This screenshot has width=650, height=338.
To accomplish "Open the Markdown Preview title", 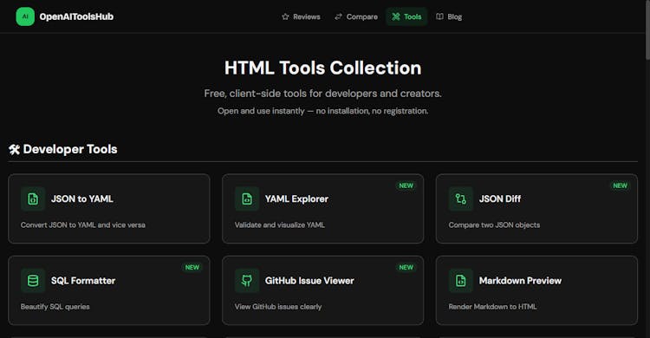I will (x=520, y=281).
